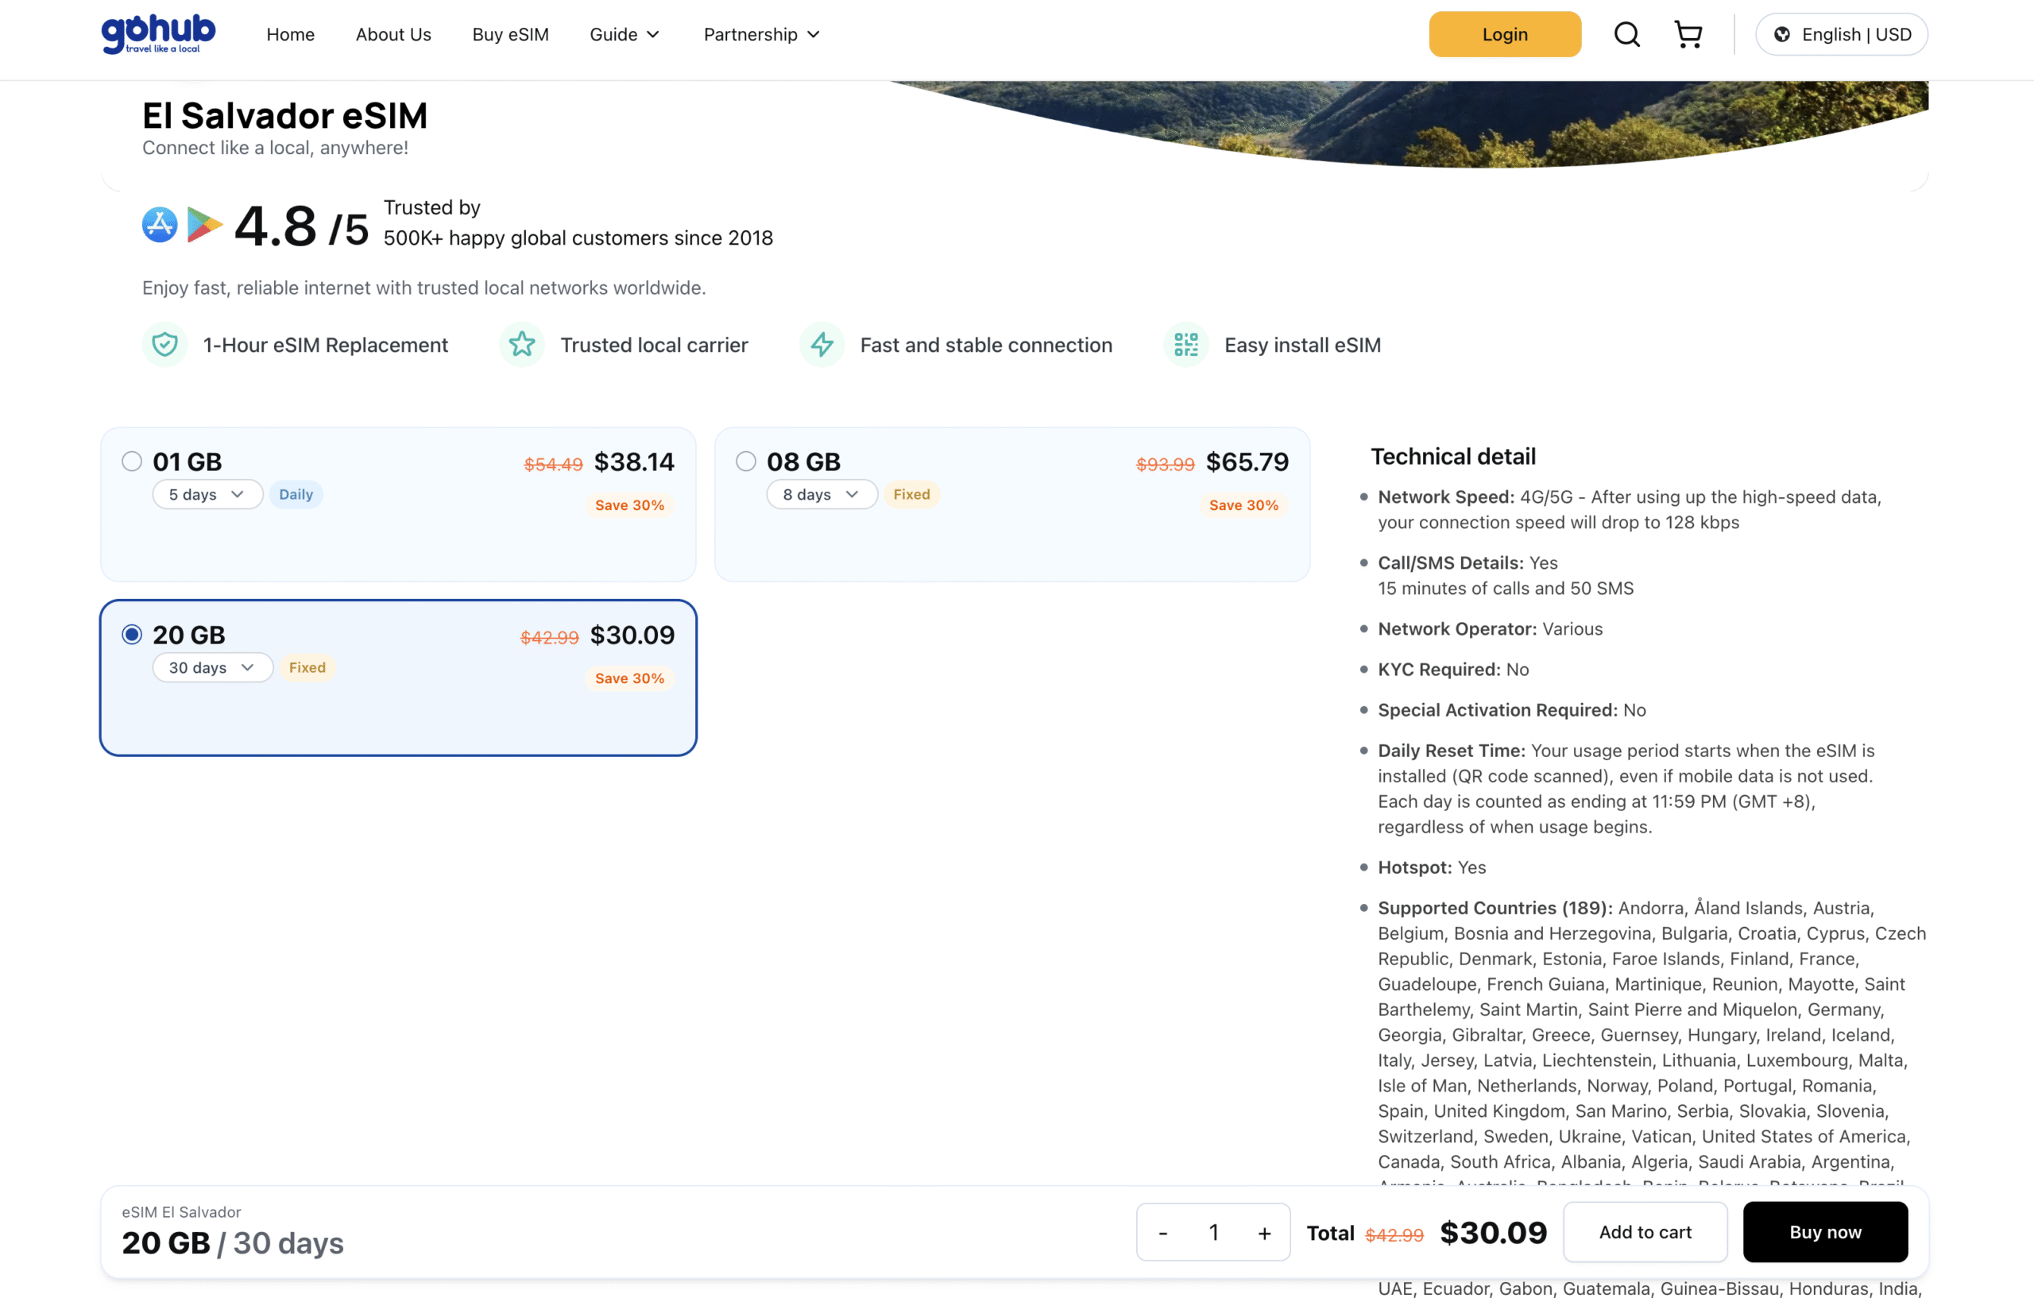This screenshot has height=1298, width=2034.
Task: Expand the Guide menu
Action: (x=625, y=35)
